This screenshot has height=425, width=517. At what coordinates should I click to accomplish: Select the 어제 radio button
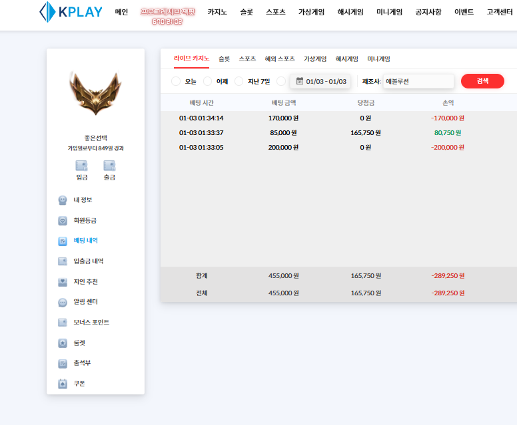tap(207, 81)
